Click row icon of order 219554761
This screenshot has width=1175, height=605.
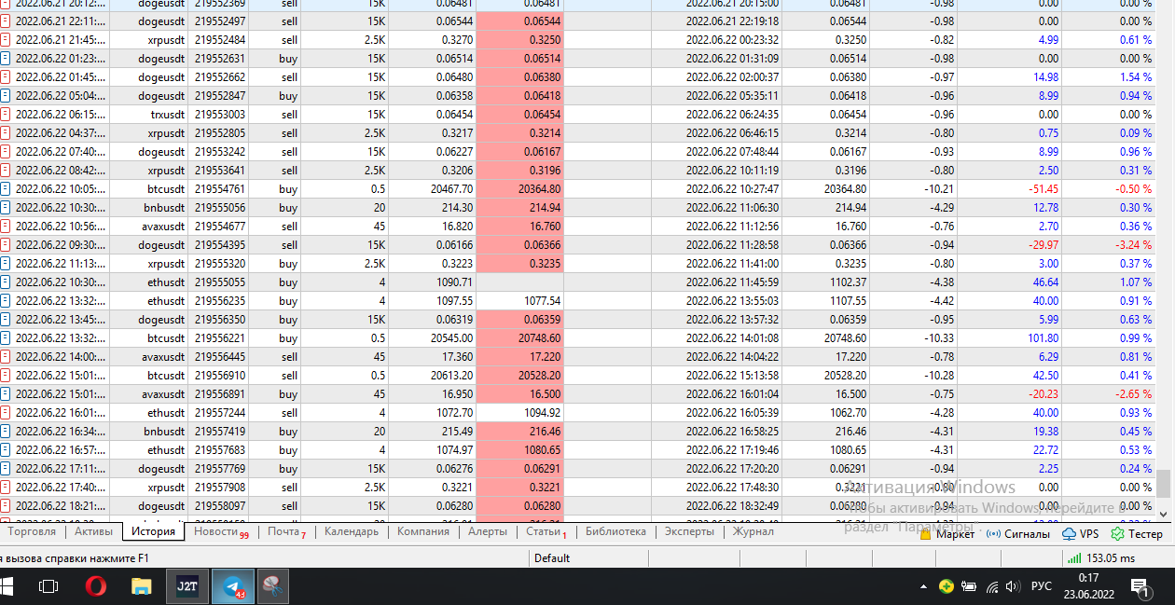pos(6,189)
